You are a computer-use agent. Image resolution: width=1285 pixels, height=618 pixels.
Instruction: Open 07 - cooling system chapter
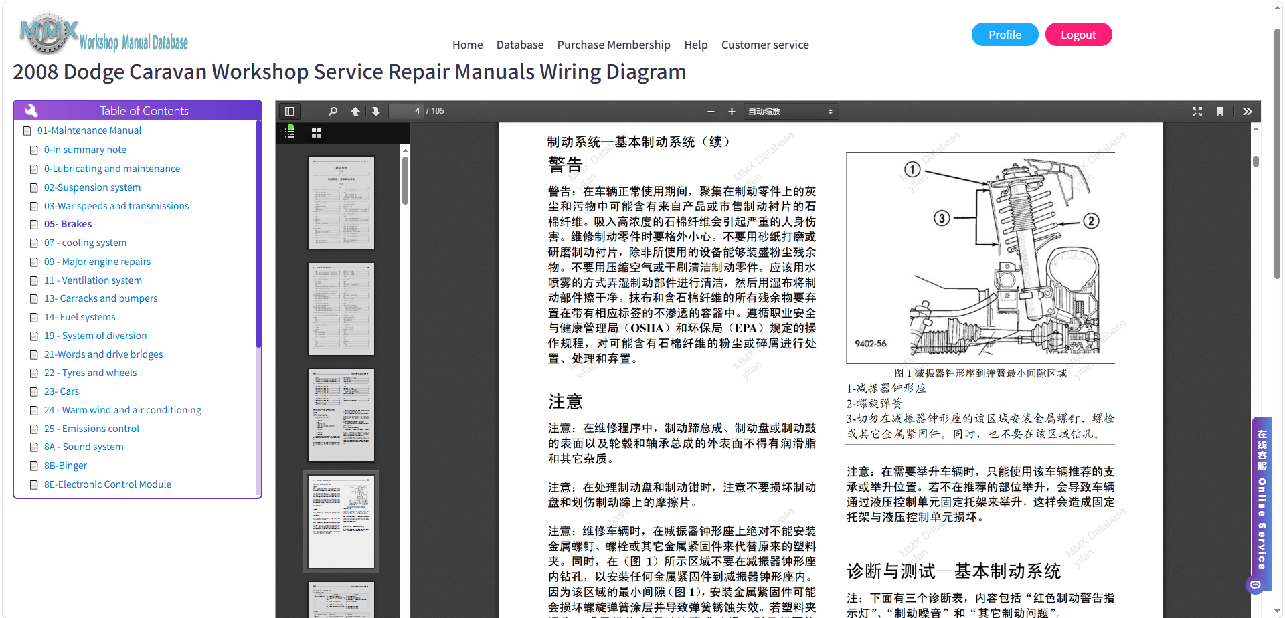[x=85, y=243]
